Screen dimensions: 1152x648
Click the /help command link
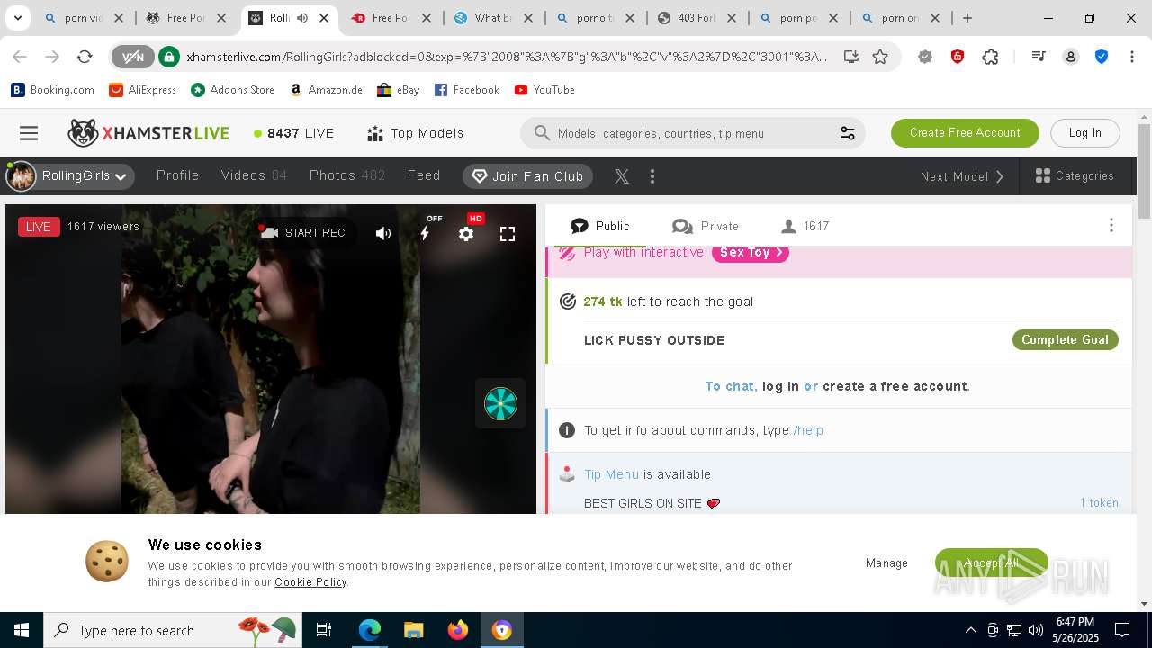tap(808, 430)
